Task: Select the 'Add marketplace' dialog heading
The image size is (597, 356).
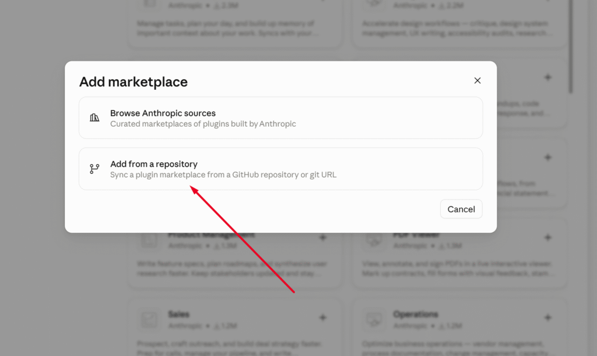Action: click(134, 82)
